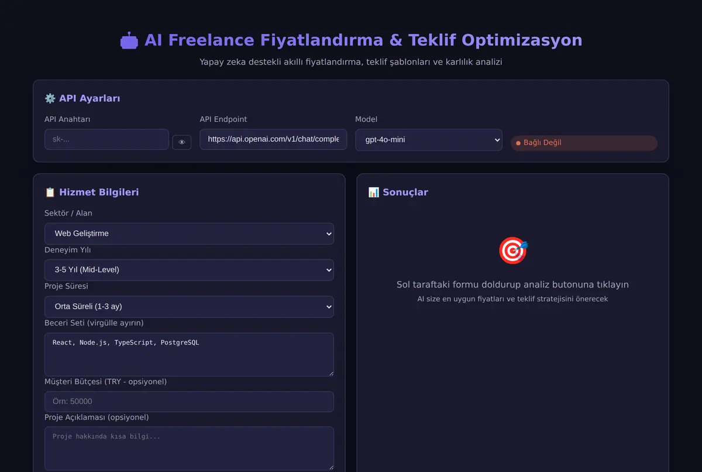Click the "Sol taraftaki formu doldurup" message
Screen dimensions: 702x472
pos(512,285)
